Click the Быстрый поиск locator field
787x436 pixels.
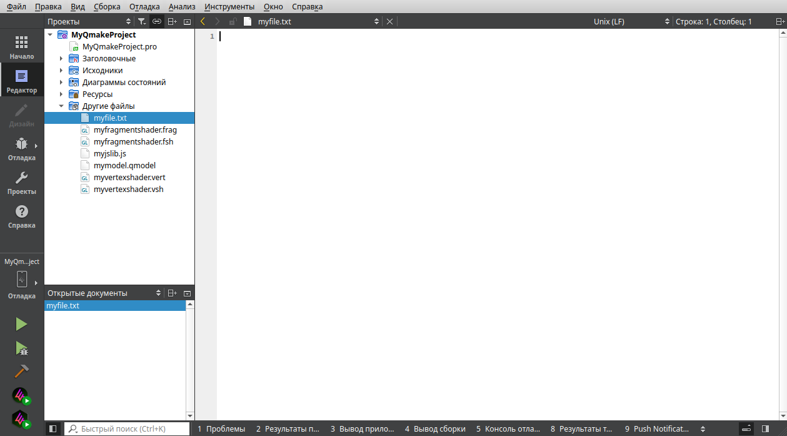(127, 428)
